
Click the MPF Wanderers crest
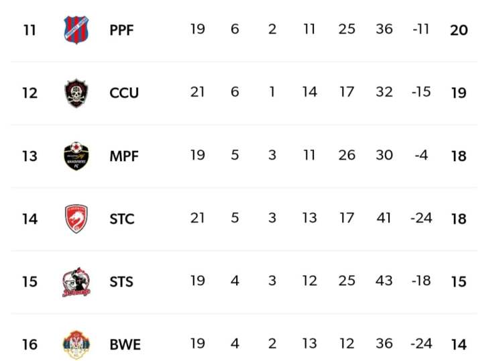(76, 156)
